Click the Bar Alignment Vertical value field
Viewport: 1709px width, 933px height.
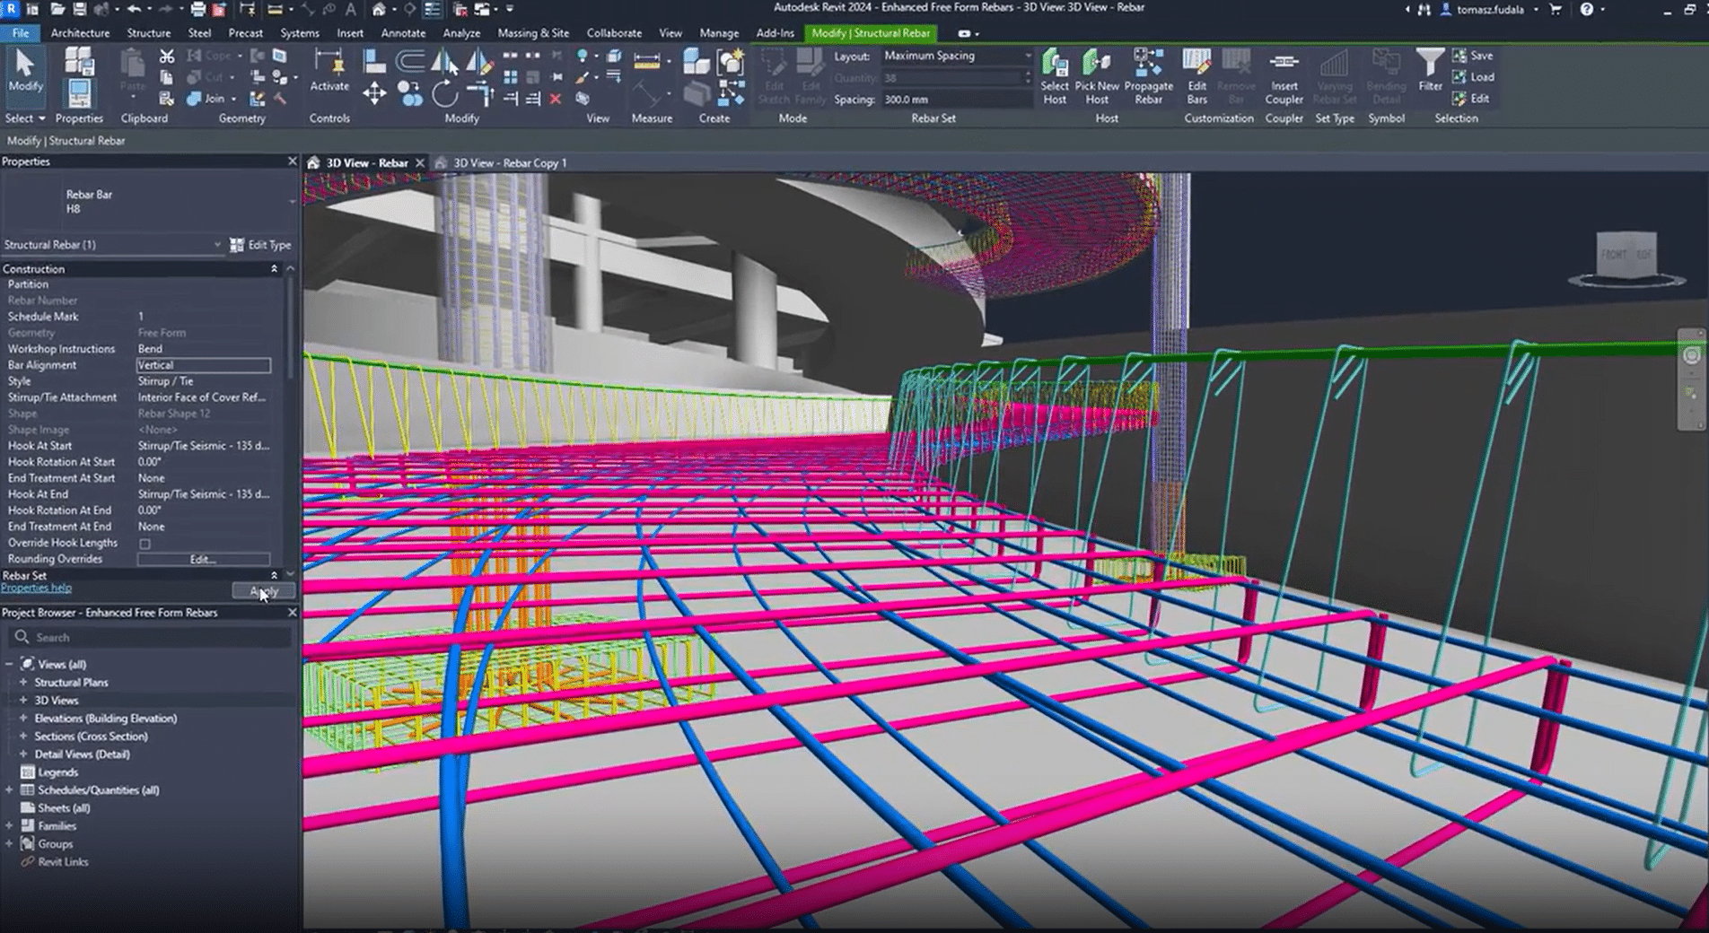point(203,365)
